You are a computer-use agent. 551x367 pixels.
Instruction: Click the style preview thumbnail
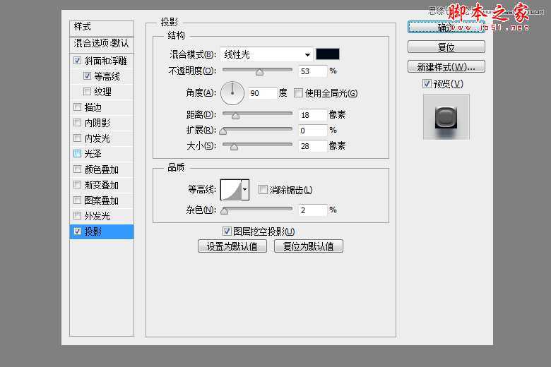pos(446,116)
